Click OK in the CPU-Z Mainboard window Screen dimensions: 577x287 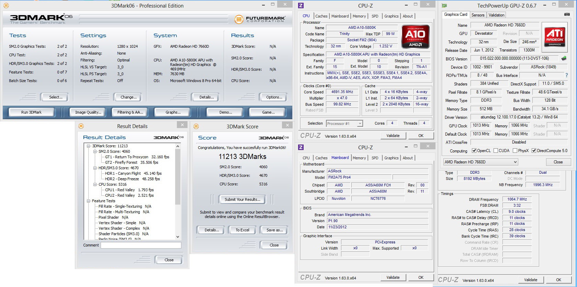tap(421, 277)
